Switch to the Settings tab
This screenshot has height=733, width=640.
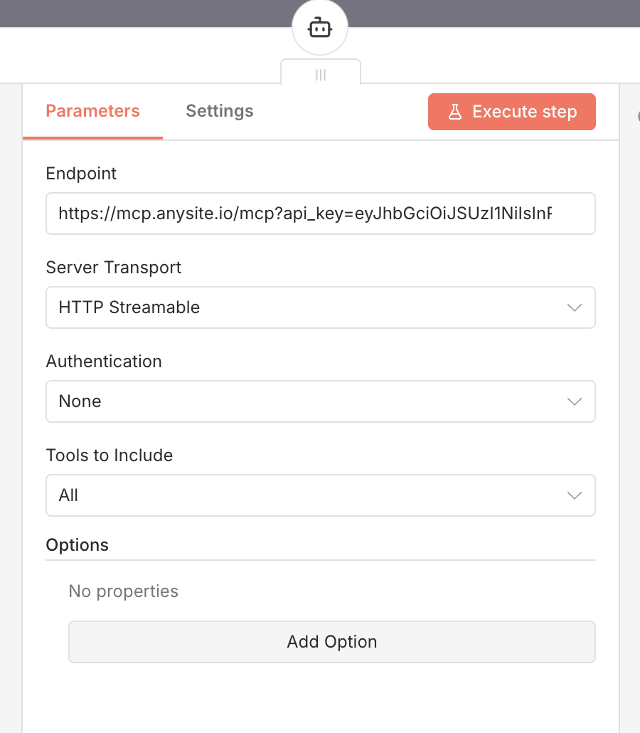pos(219,111)
